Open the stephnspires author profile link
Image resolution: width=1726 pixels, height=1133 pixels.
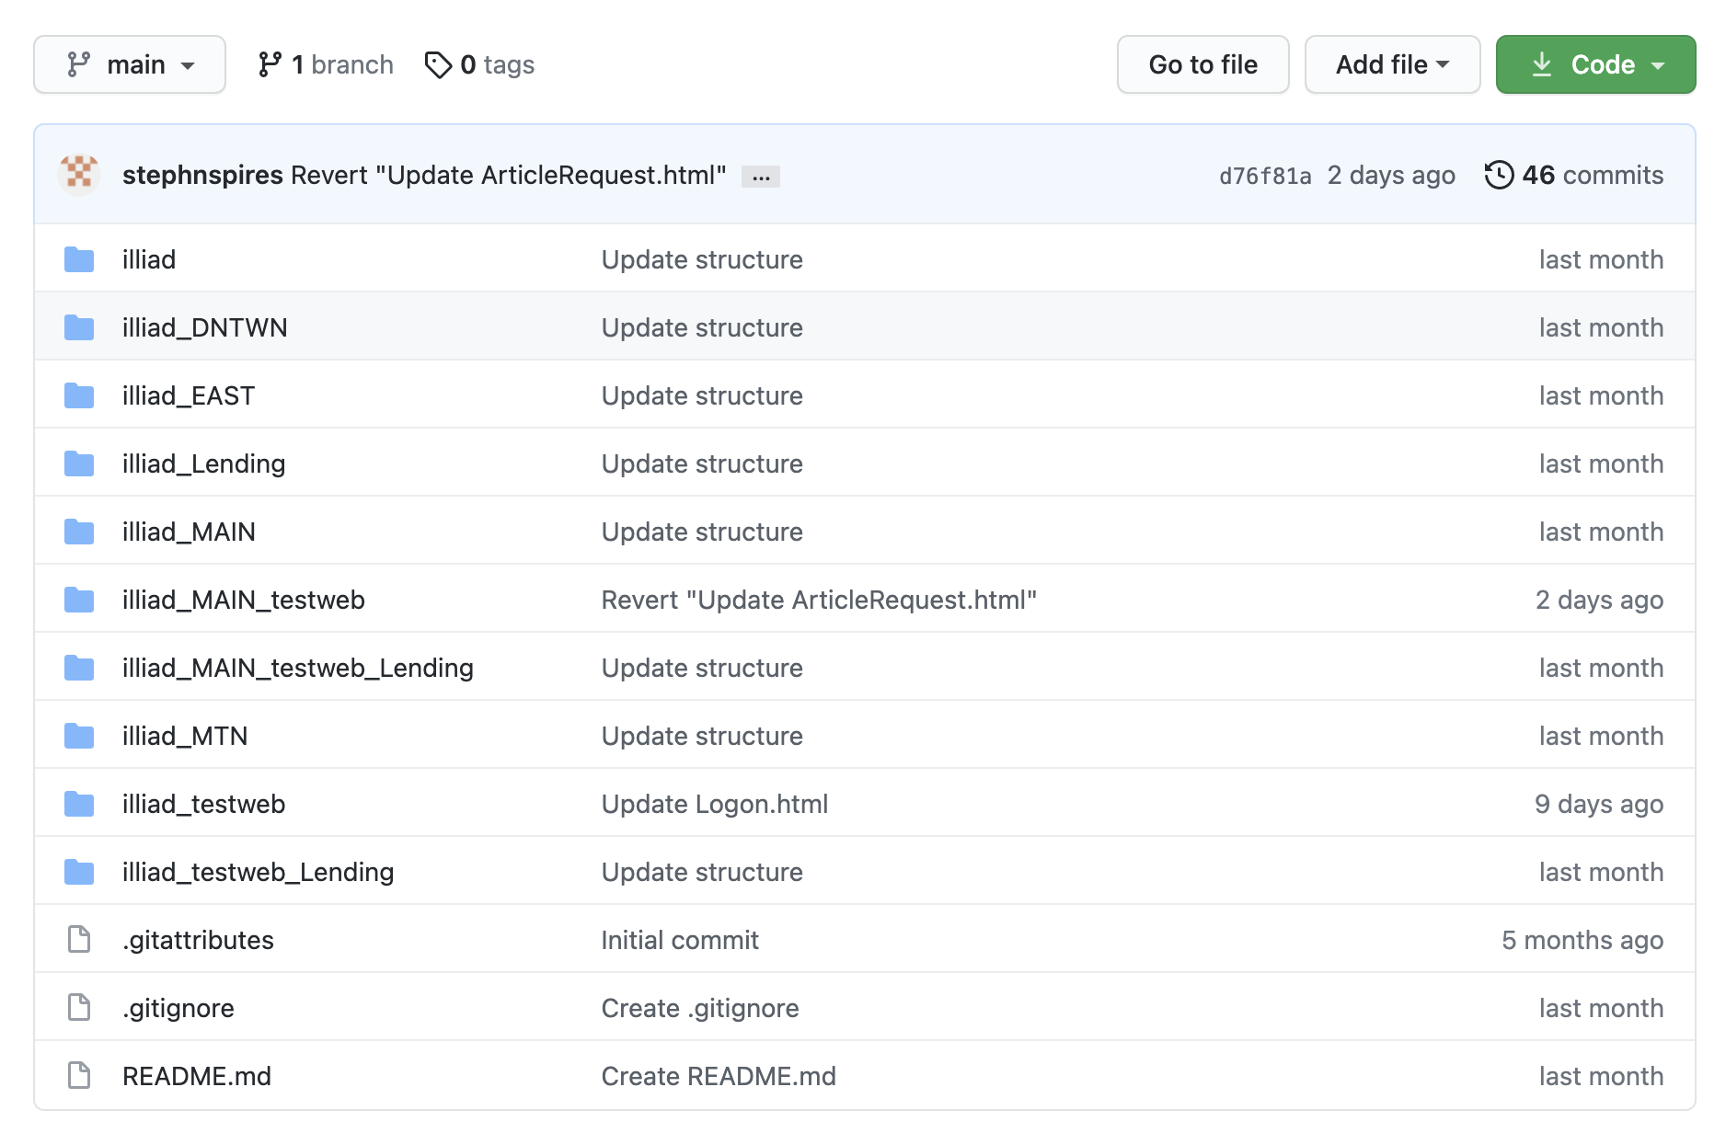202,175
